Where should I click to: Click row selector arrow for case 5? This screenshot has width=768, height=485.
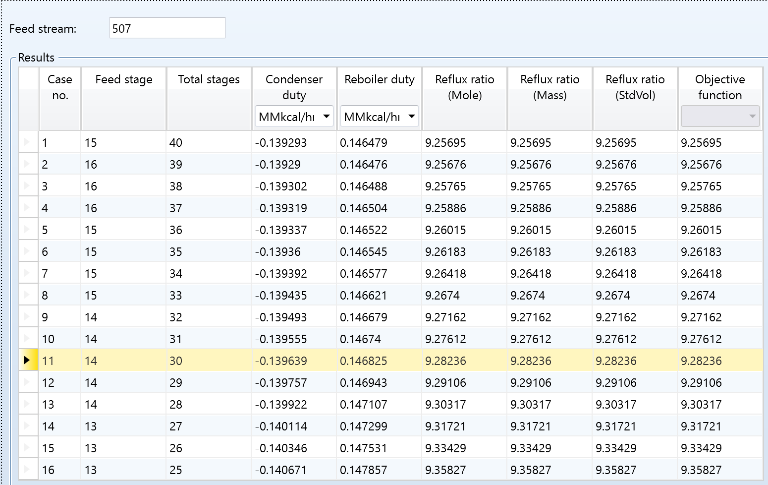click(27, 230)
